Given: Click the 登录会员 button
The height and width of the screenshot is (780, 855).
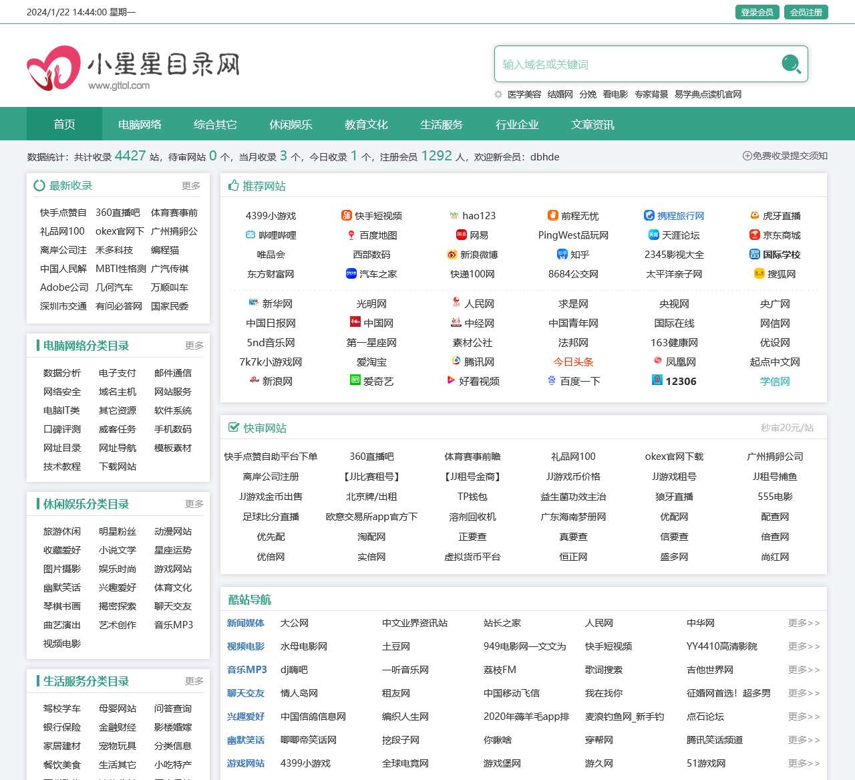Looking at the screenshot, I should pos(757,12).
